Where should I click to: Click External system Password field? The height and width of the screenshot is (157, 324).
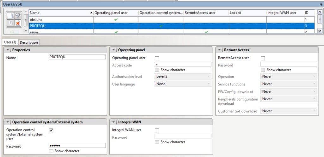point(77,145)
